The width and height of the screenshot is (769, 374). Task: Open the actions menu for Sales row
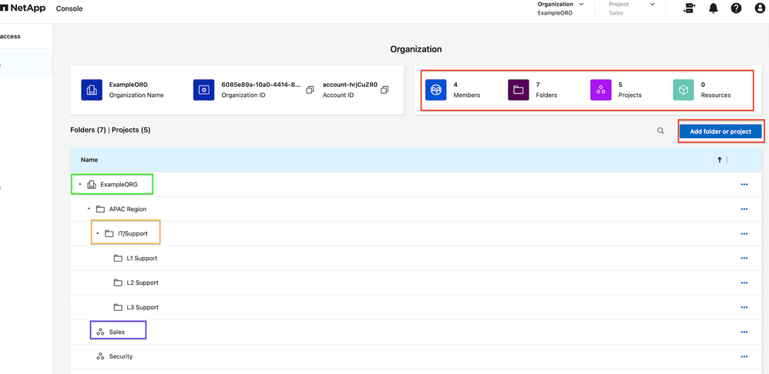pyautogui.click(x=744, y=332)
